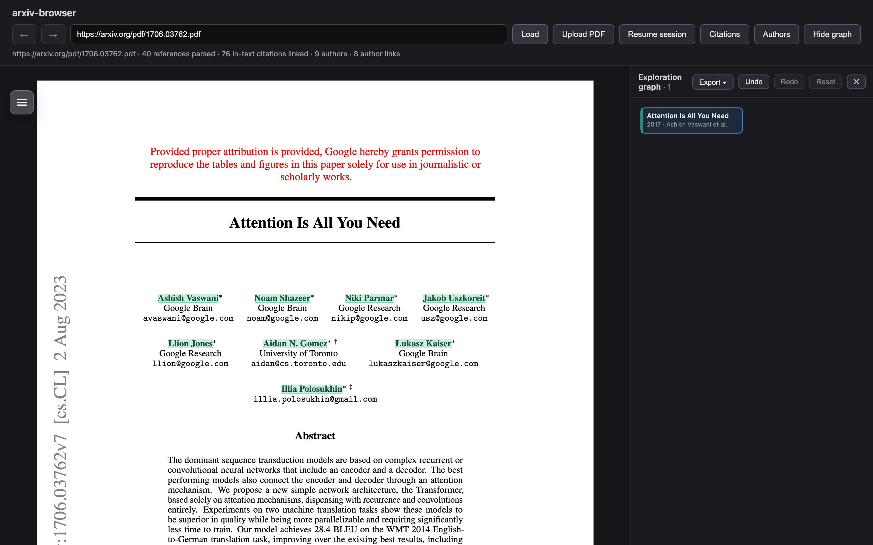Click the forward arrow navigation button
Viewport: 873px width, 545px height.
click(53, 34)
